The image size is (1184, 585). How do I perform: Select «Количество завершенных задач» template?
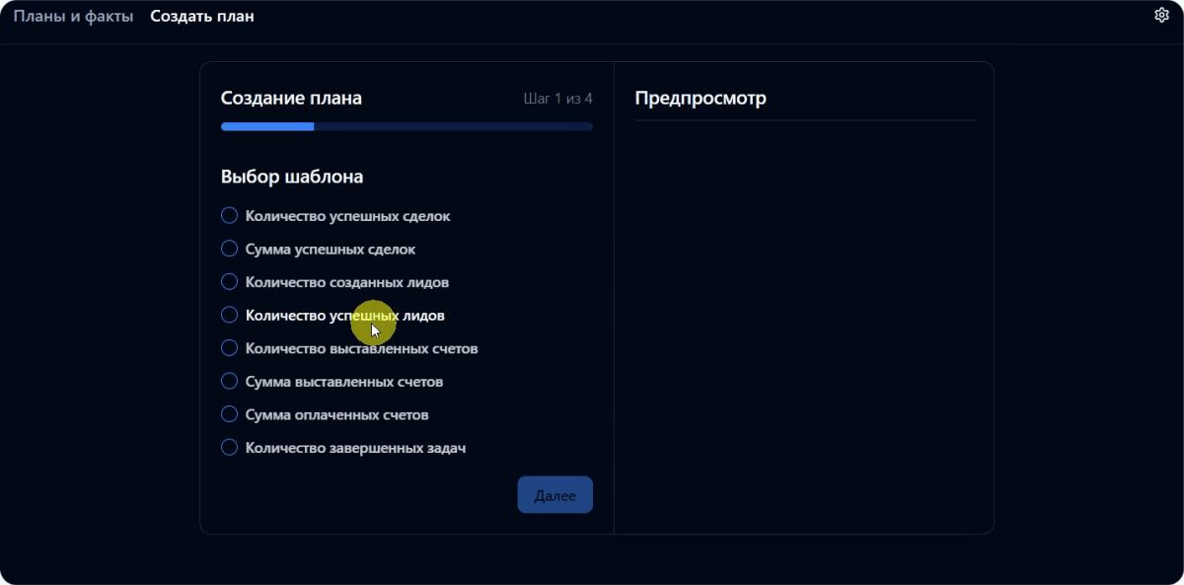click(229, 447)
